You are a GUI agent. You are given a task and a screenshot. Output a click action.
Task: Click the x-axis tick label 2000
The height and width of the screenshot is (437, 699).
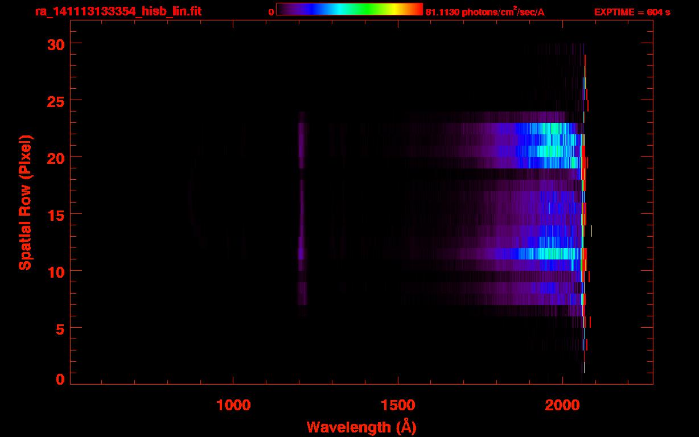pos(562,405)
